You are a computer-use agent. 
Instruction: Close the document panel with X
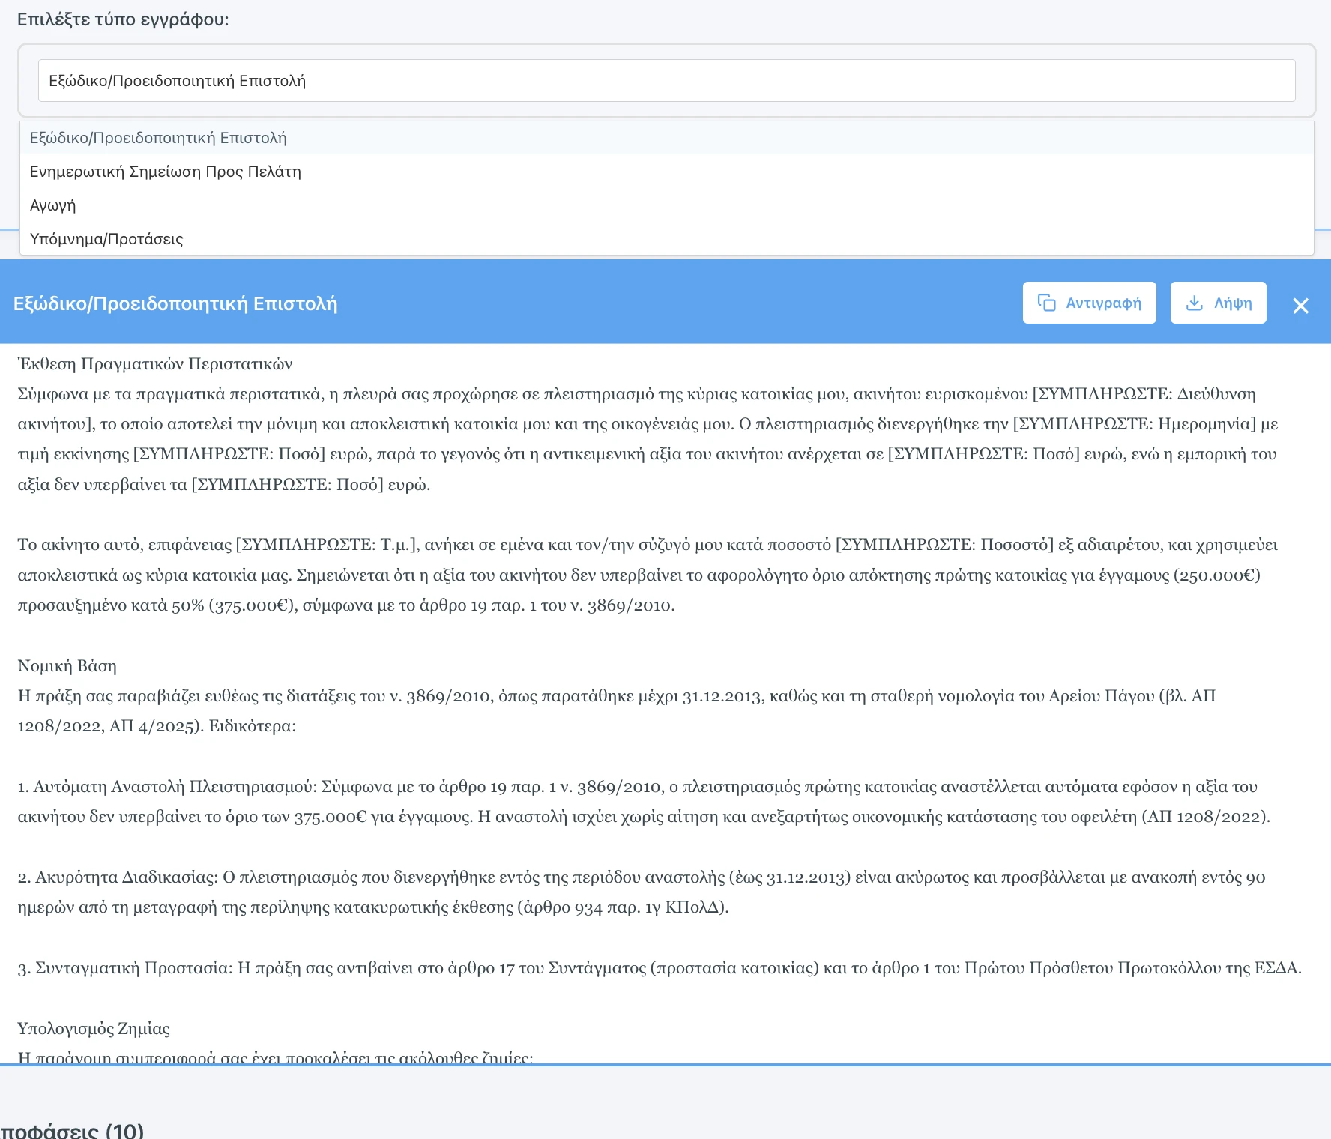point(1300,306)
